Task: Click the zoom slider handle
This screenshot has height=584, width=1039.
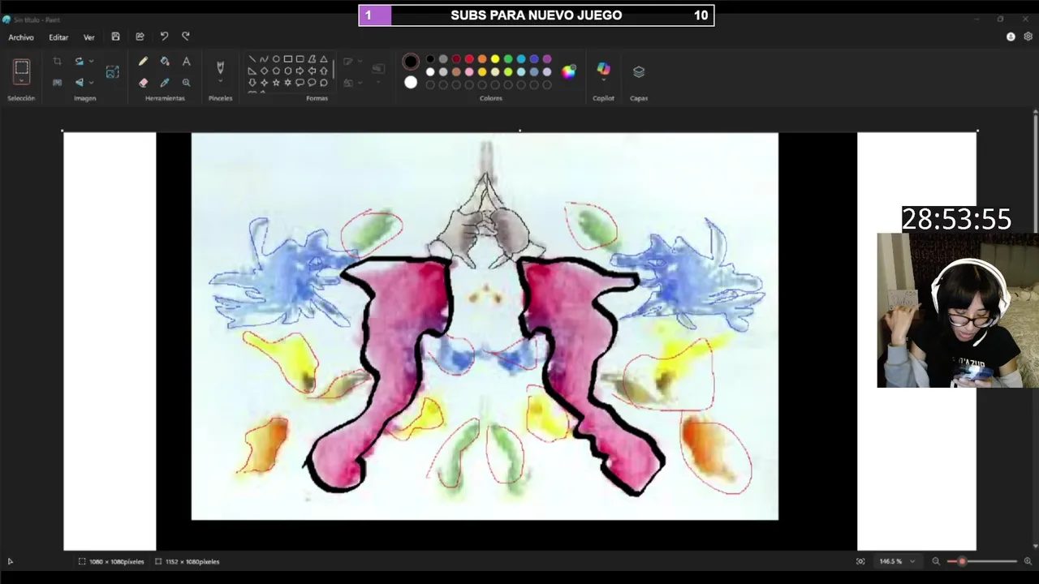Action: click(x=962, y=561)
